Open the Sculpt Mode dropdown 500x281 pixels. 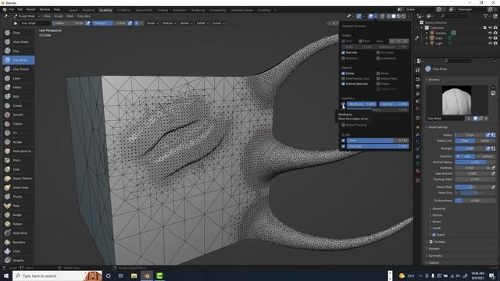pyautogui.click(x=27, y=16)
